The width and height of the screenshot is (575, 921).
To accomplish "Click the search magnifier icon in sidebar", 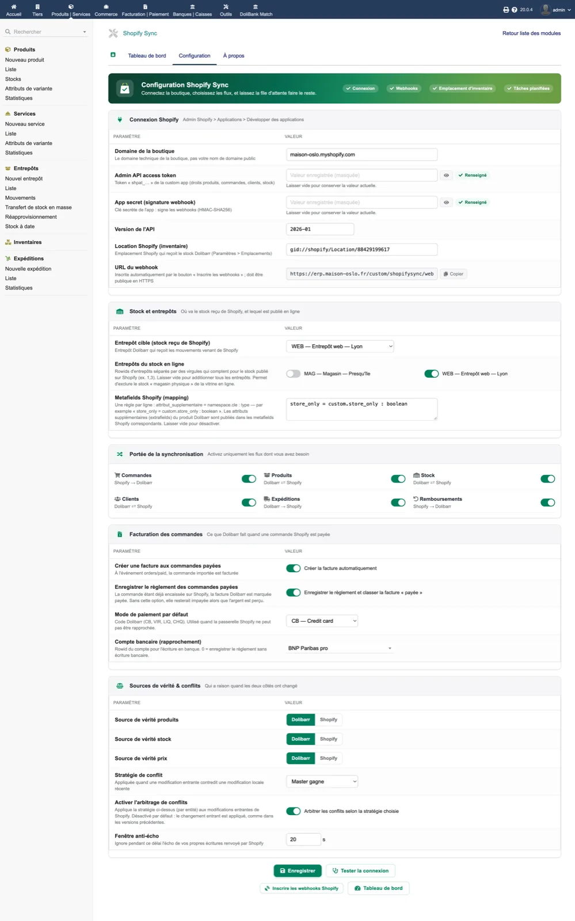I will pyautogui.click(x=8, y=32).
